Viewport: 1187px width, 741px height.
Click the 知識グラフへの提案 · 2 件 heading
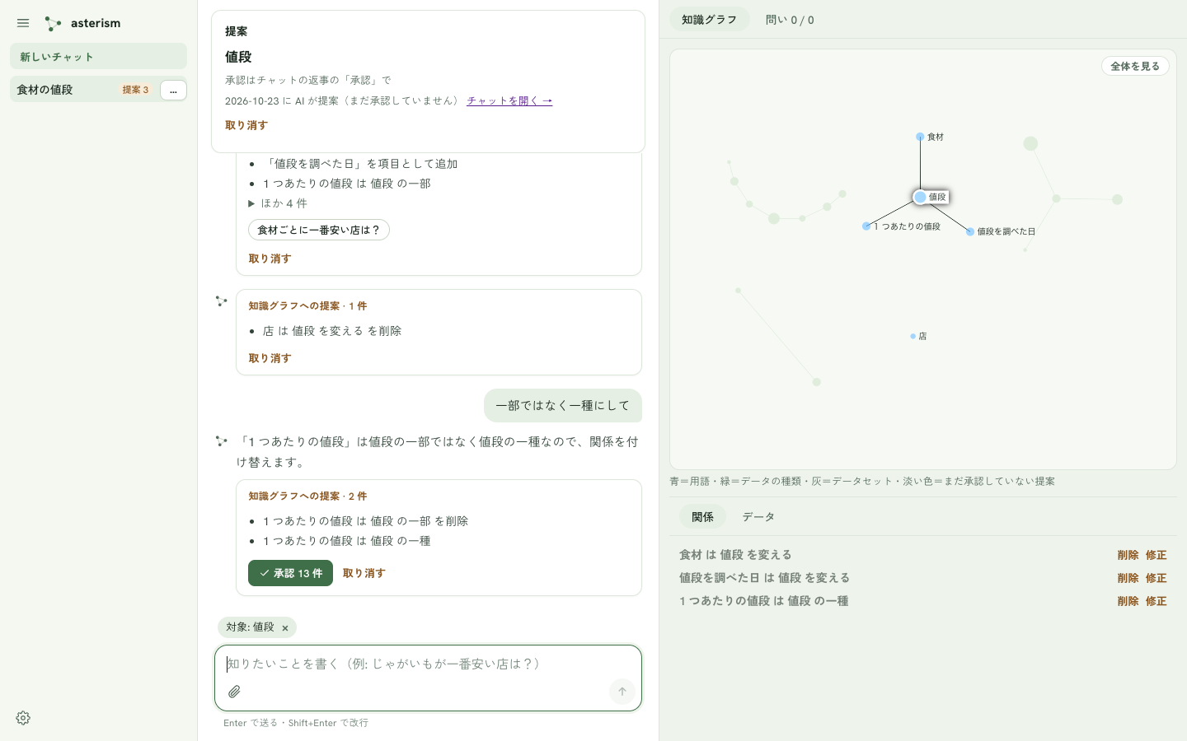pyautogui.click(x=307, y=496)
